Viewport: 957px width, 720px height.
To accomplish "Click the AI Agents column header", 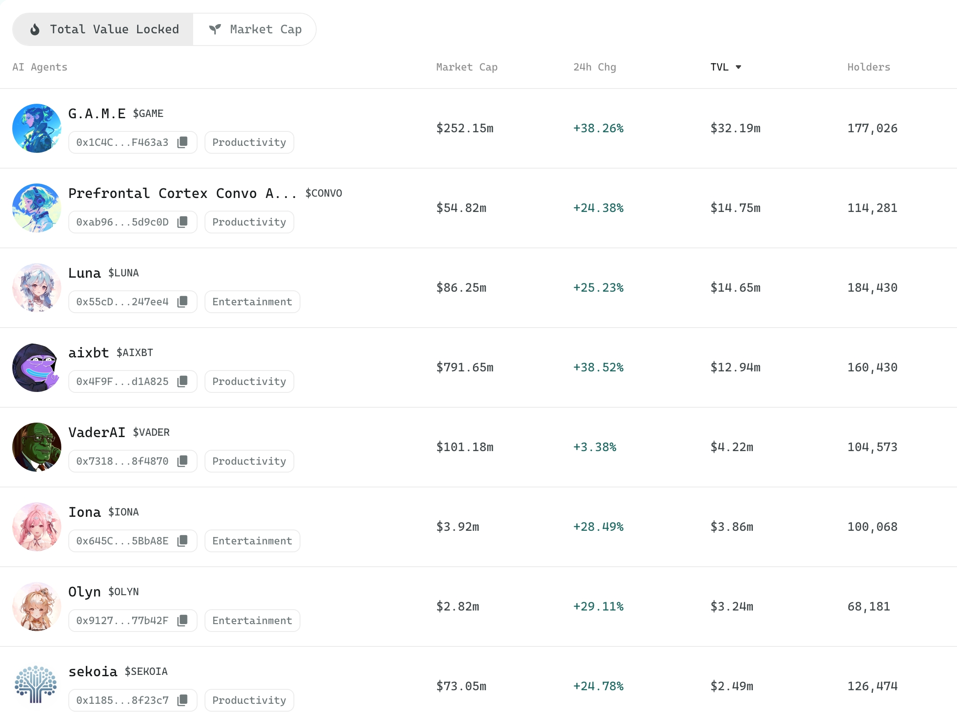I will point(40,67).
